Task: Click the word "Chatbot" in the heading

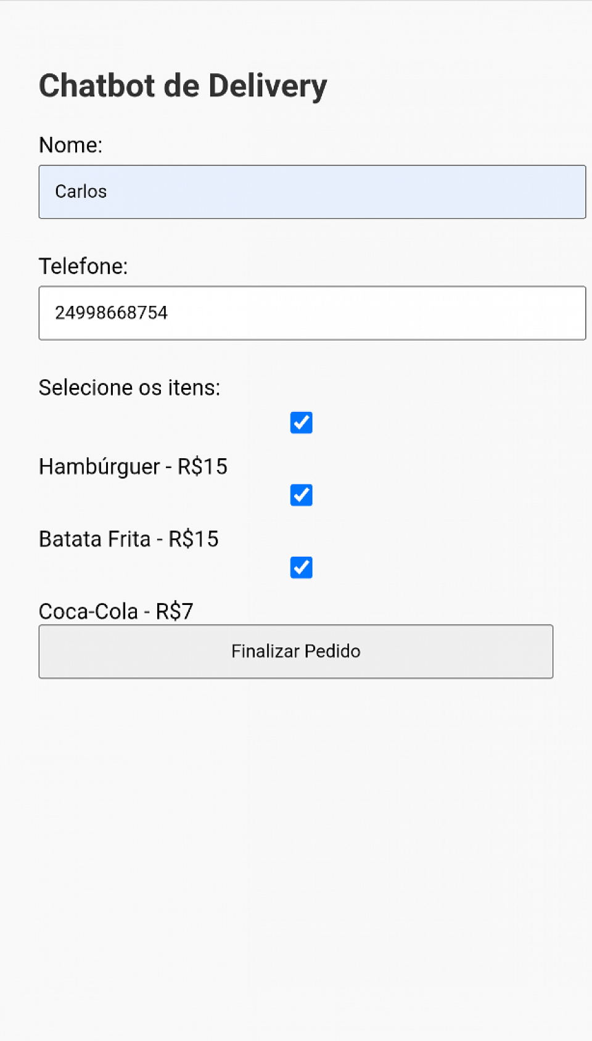Action: click(x=97, y=86)
